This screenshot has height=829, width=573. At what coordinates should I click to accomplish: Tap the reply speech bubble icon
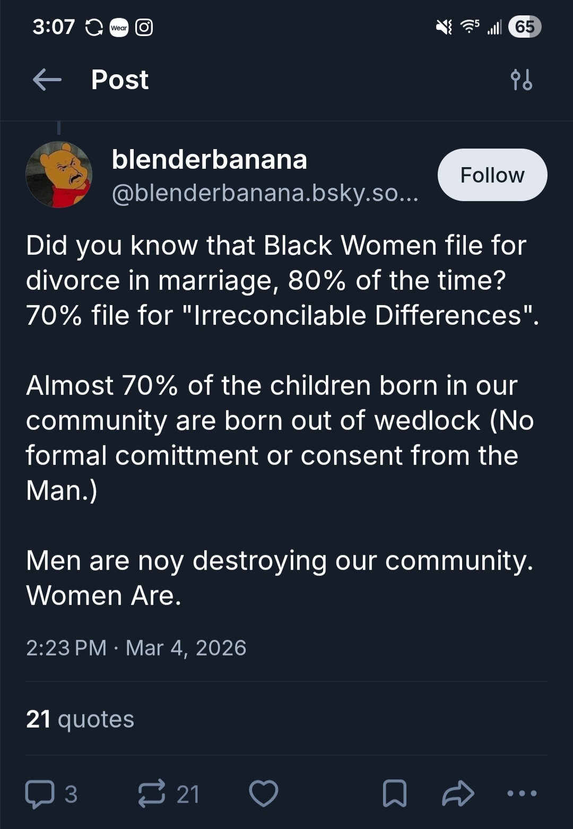tap(40, 794)
